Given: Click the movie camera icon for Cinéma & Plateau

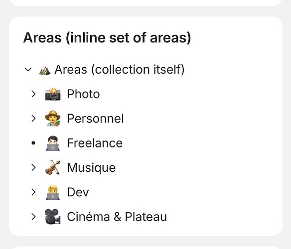Looking at the screenshot, I should click(x=53, y=217).
